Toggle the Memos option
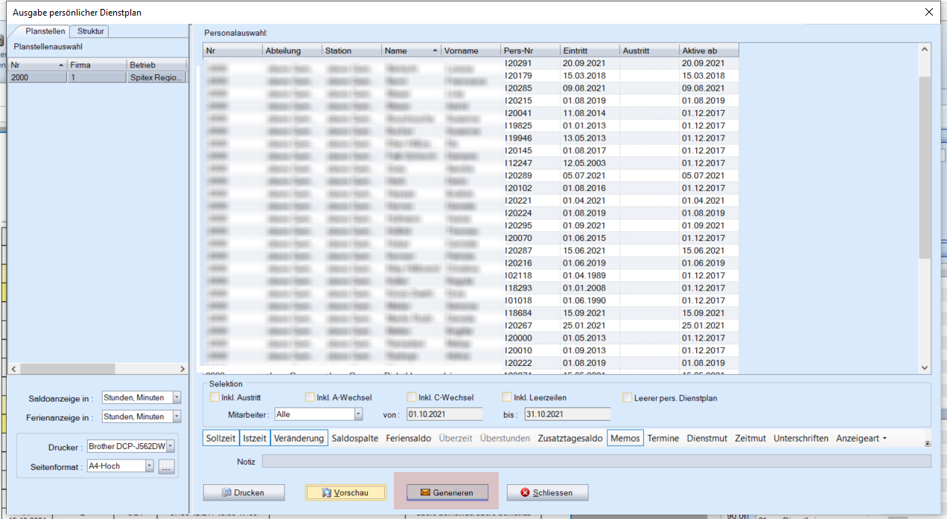Screen dimensions: 947x519 (x=625, y=439)
